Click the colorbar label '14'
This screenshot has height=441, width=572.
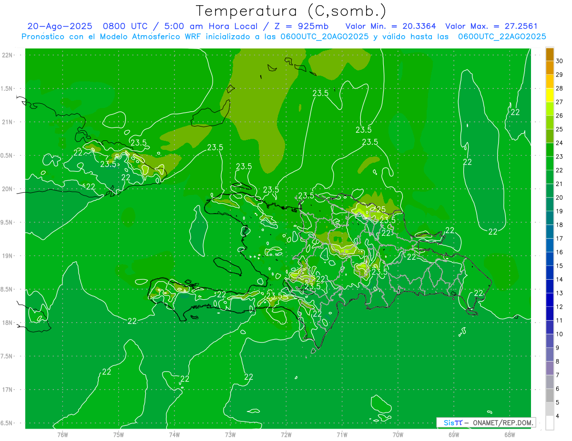(x=560, y=279)
